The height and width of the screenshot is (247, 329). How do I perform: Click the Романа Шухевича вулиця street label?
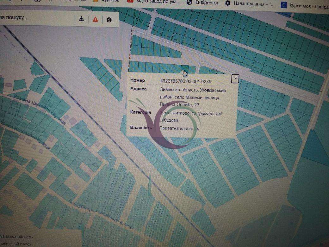(x=40, y=109)
